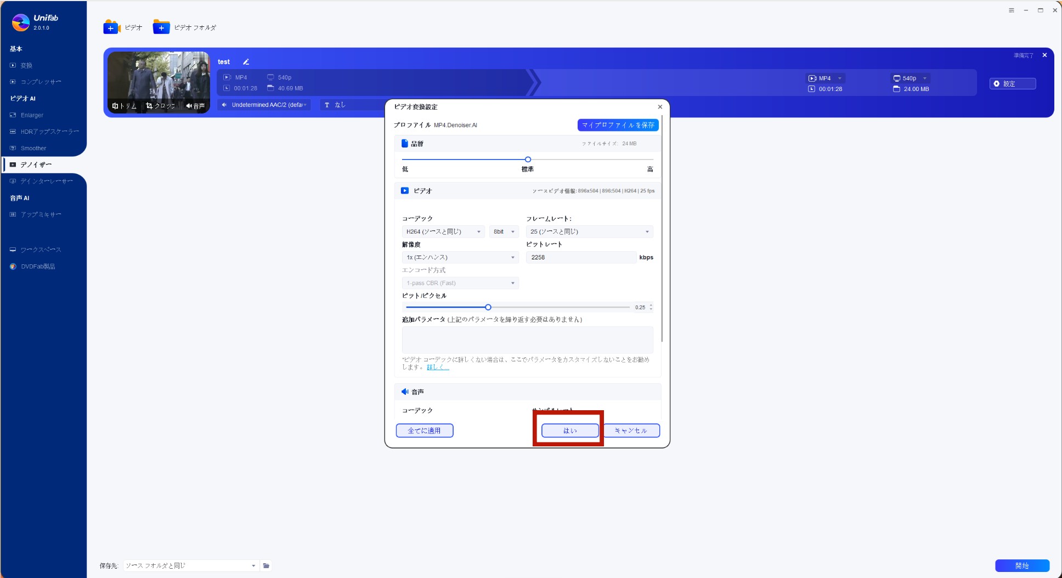The height and width of the screenshot is (578, 1062).
Task: Click the 開始 start button
Action: (1022, 565)
